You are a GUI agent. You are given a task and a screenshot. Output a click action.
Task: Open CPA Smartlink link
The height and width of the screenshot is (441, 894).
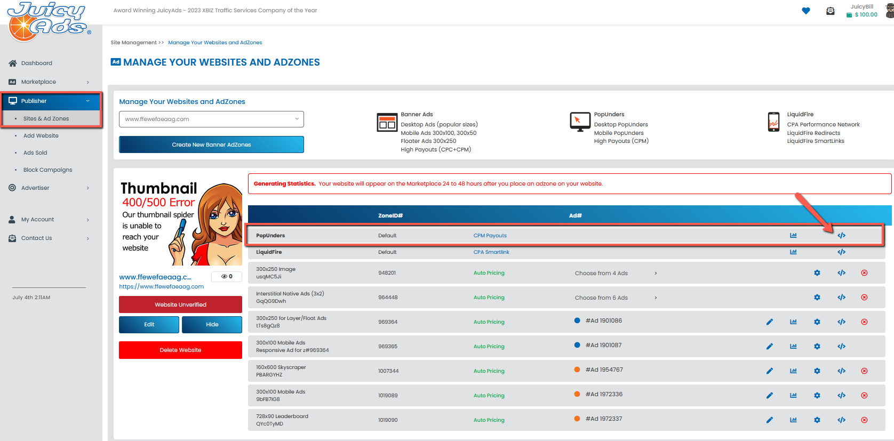pyautogui.click(x=491, y=252)
